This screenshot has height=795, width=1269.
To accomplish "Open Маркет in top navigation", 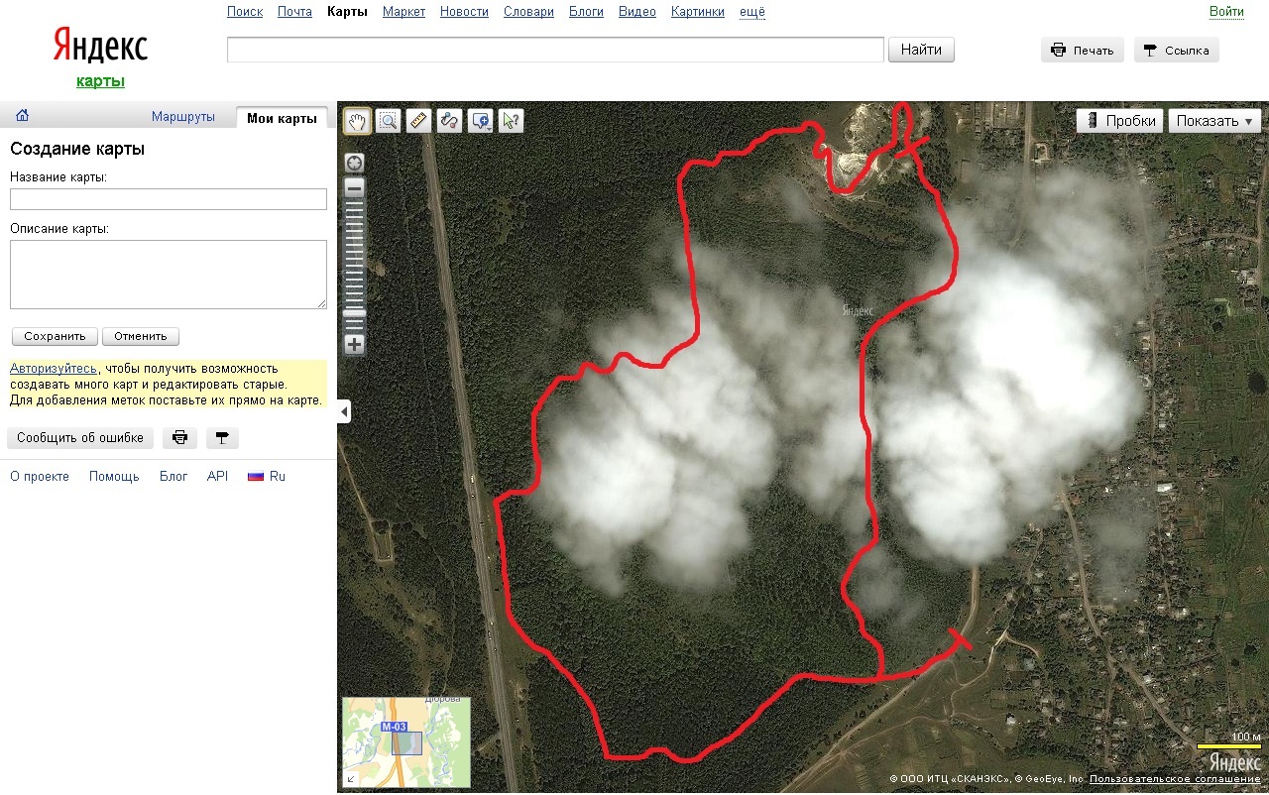I will point(404,12).
